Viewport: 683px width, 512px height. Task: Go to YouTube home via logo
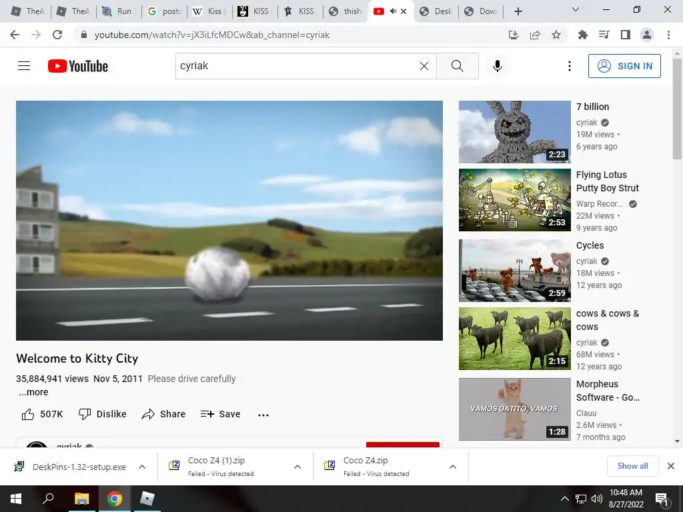click(x=78, y=66)
